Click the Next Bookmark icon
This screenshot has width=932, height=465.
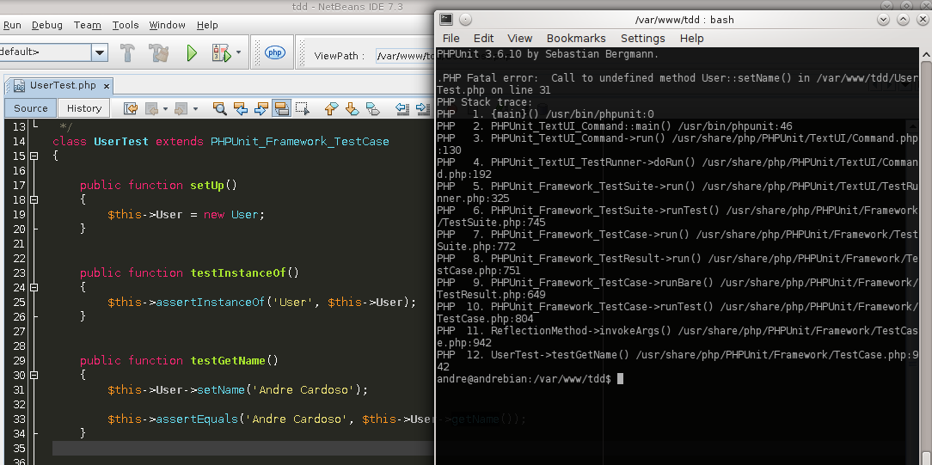[352, 108]
